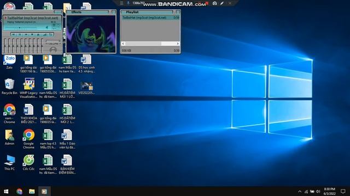350x196 pixels.
Task: Open the Admin user folder
Action: click(9, 137)
